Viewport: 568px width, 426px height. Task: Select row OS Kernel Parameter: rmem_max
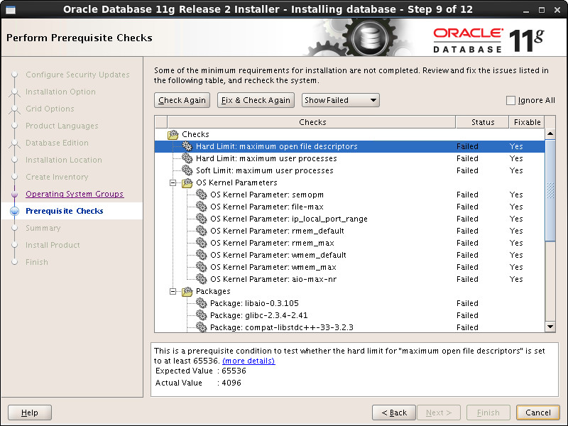tap(349, 243)
